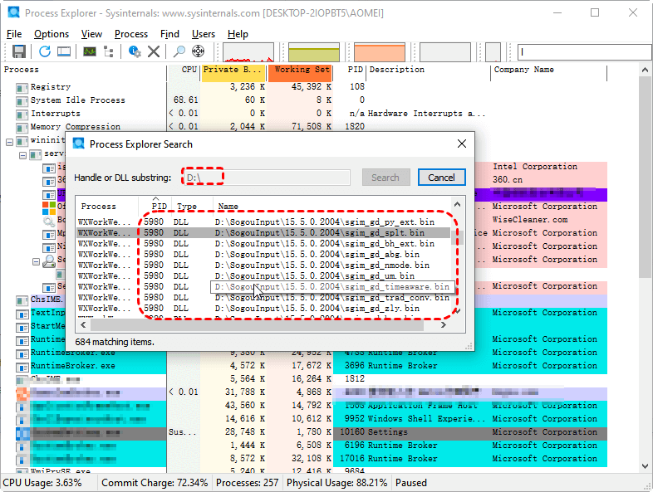
Task: Select the sgim_gd_py_ext.bin result row
Action: pyautogui.click(x=264, y=222)
